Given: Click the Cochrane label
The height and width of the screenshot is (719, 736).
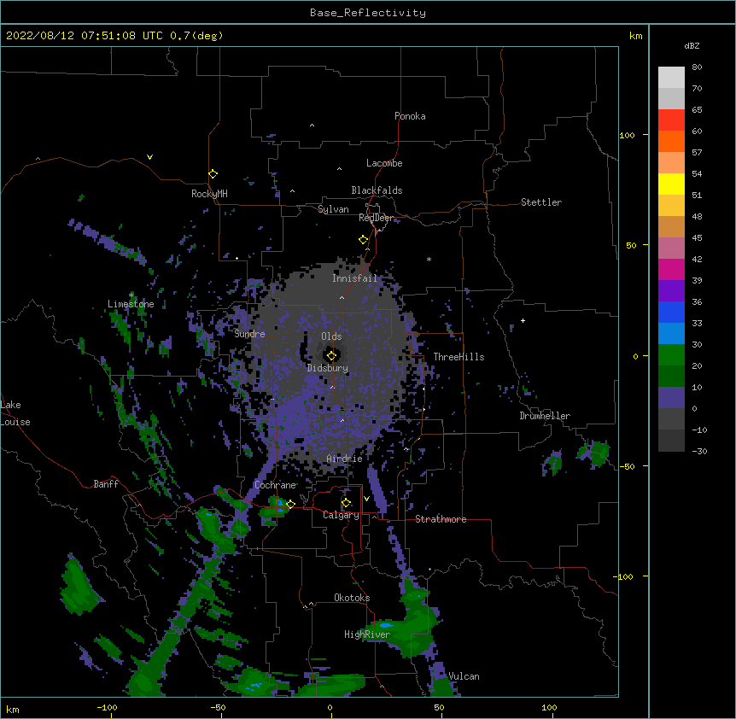Looking at the screenshot, I should pos(275,485).
